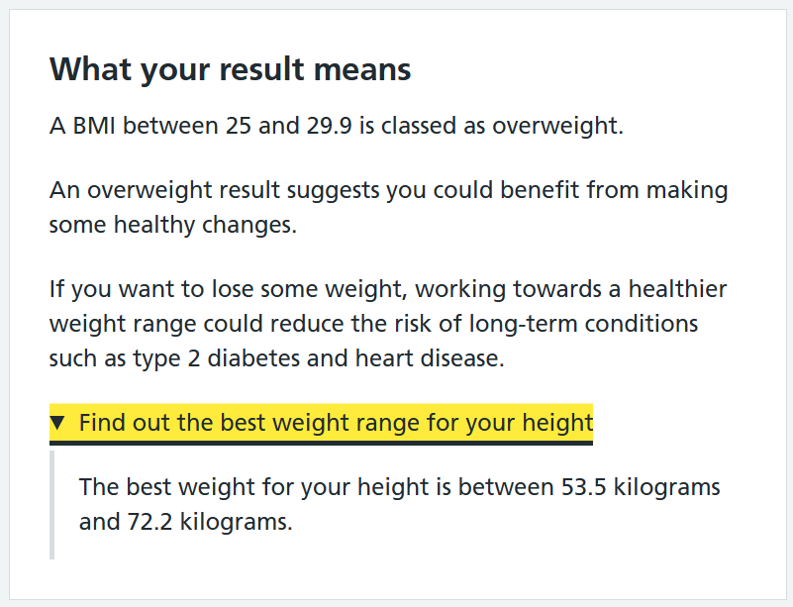Click the yellow highlighted summary's dark underline
Screen dimensions: 793x607
tap(321, 443)
